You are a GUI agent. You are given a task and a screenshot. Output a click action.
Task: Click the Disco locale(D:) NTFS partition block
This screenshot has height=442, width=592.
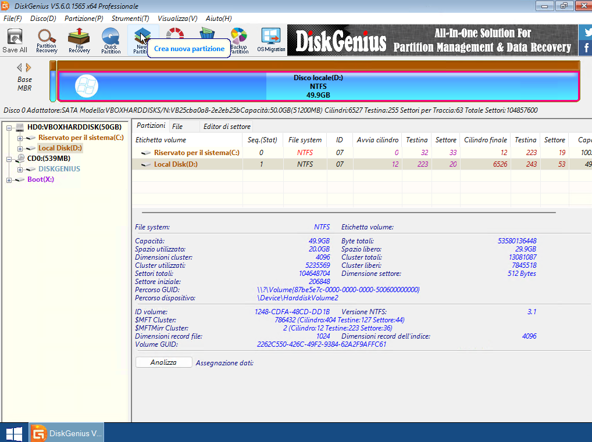[318, 87]
